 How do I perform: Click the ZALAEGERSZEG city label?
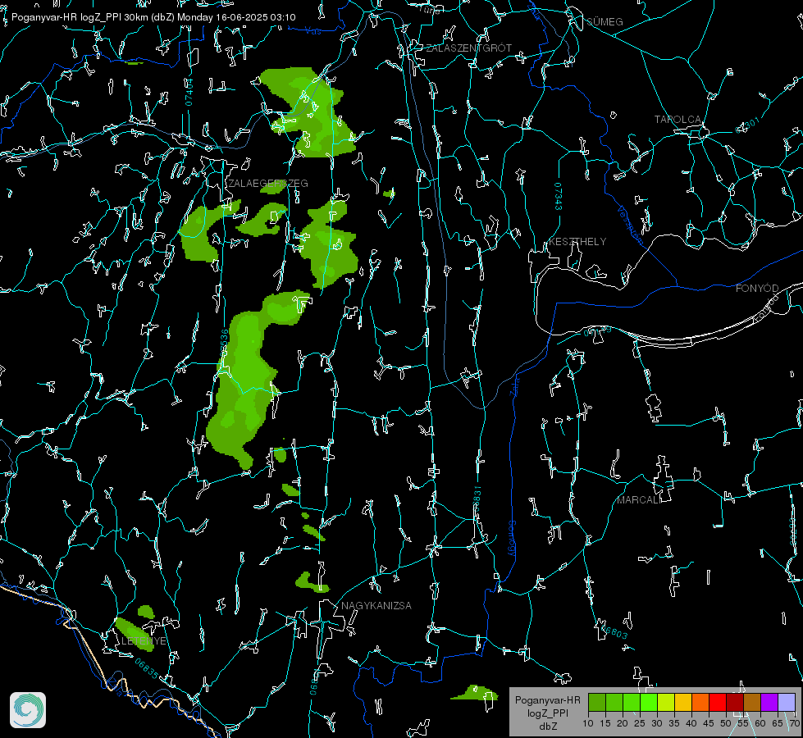tap(268, 184)
